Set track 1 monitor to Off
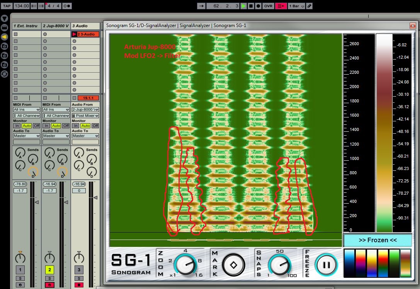 37,126
